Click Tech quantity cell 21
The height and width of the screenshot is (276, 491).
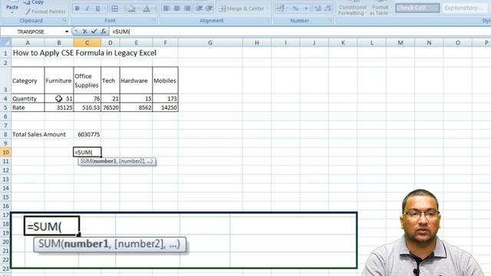click(110, 99)
